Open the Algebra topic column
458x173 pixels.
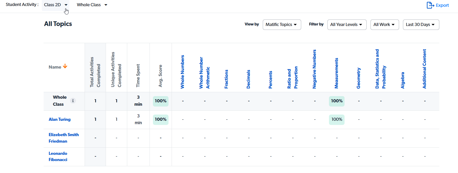tap(403, 80)
